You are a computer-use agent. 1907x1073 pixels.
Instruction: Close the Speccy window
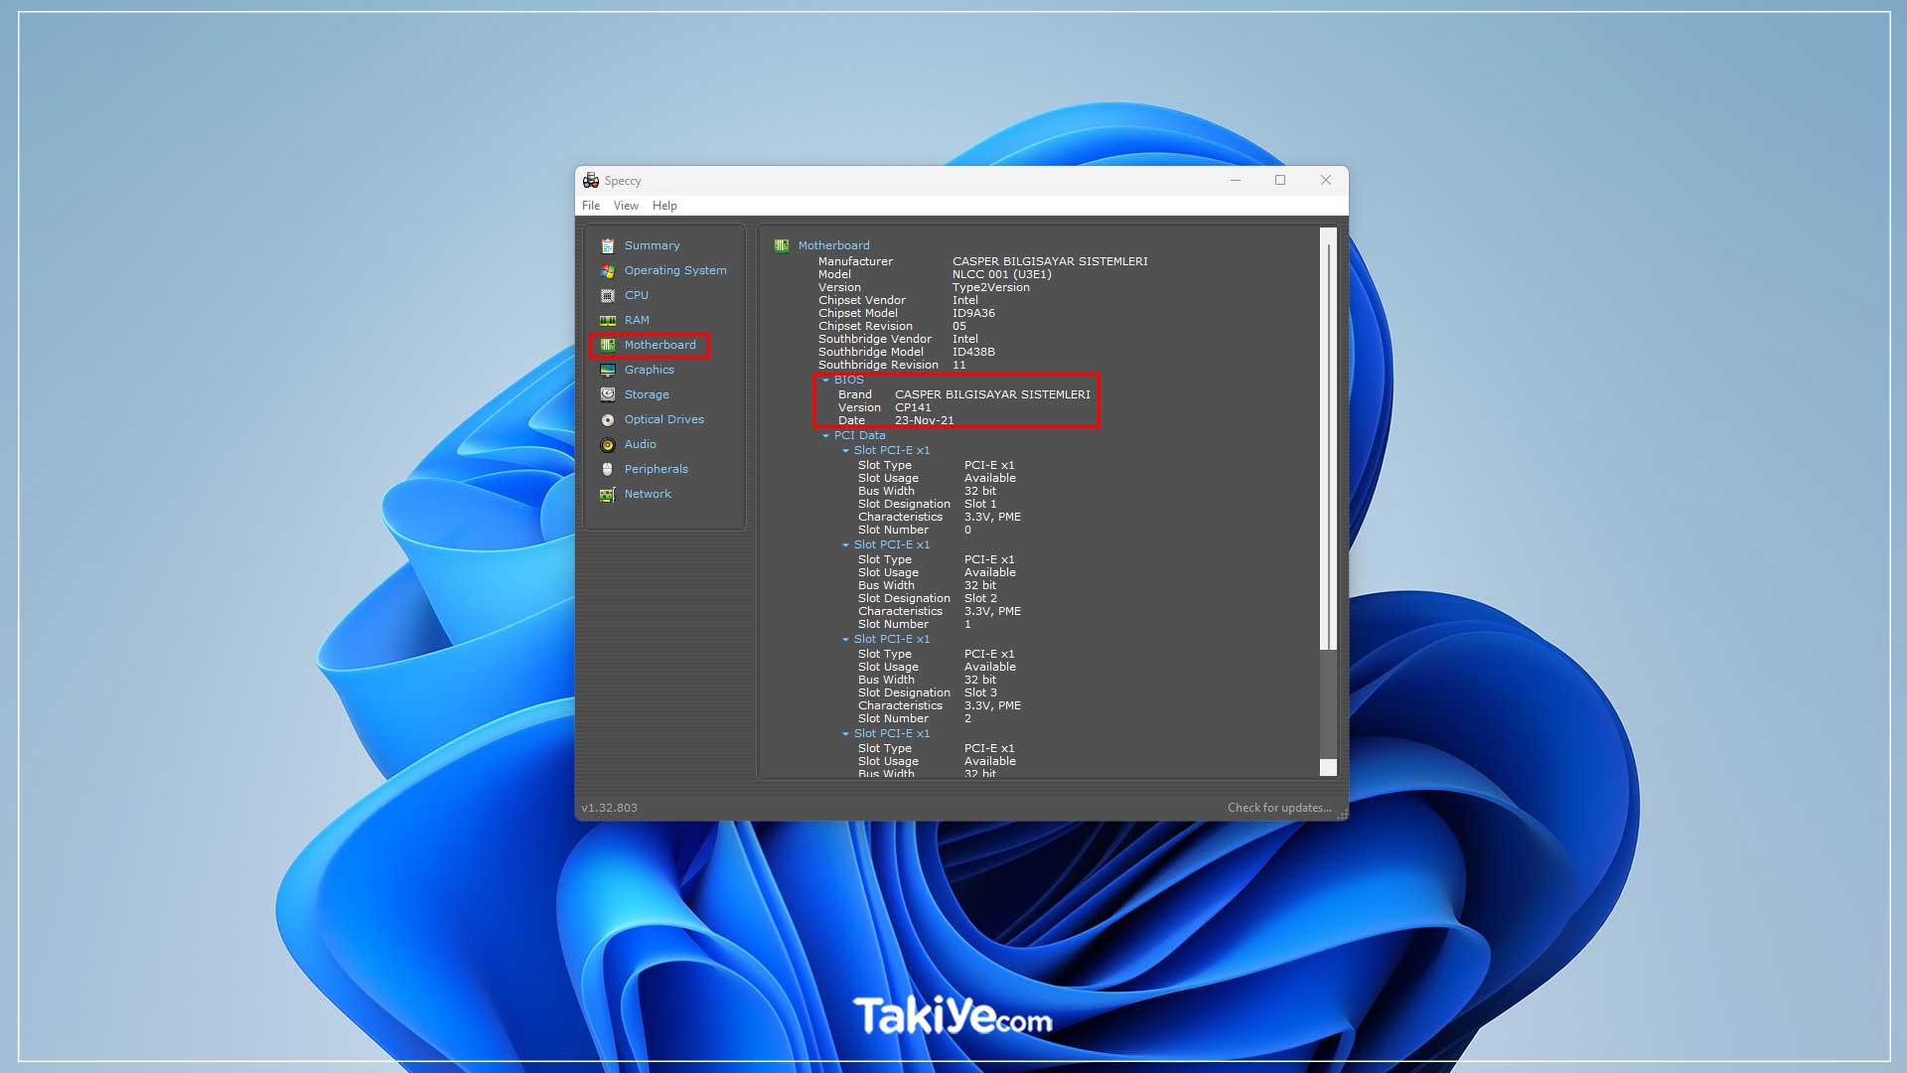point(1326,180)
